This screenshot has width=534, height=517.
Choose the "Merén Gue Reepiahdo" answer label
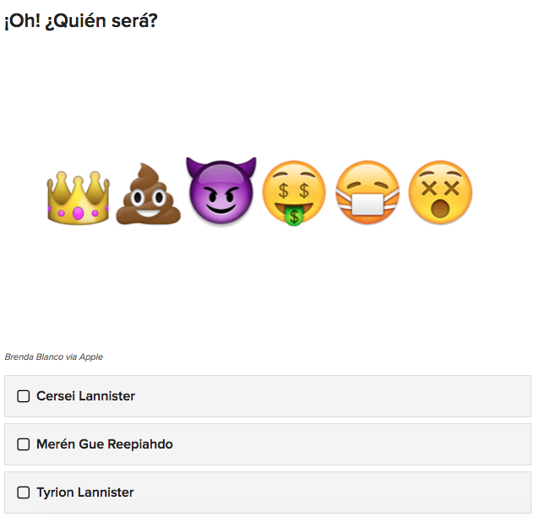(x=104, y=444)
